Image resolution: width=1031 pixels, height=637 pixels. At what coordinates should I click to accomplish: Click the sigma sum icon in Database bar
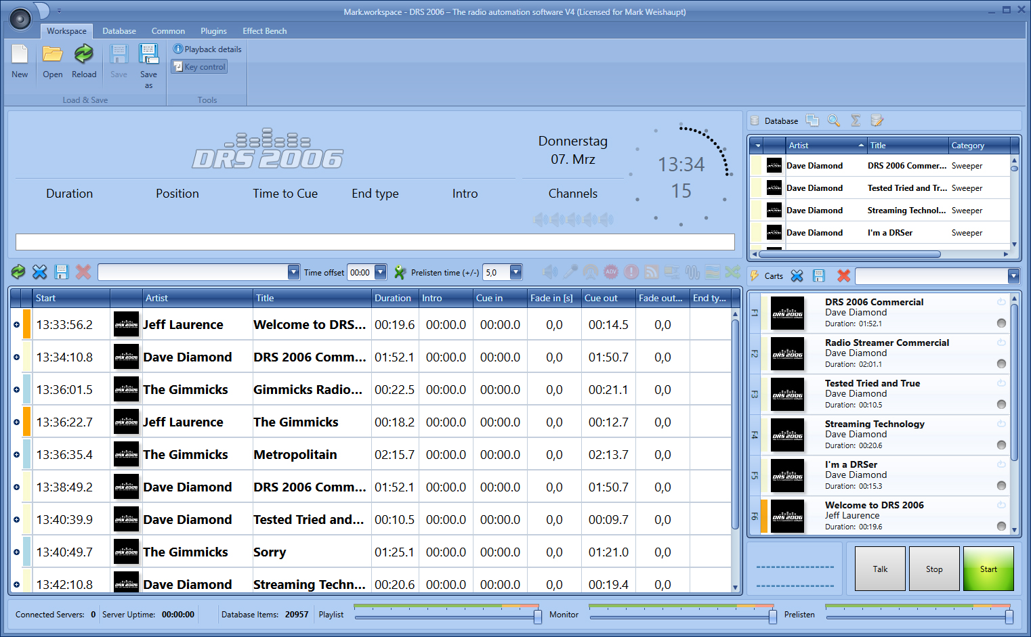[x=856, y=120]
